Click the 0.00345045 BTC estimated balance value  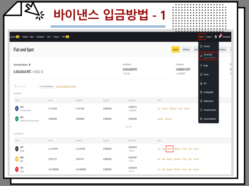tap(22, 72)
